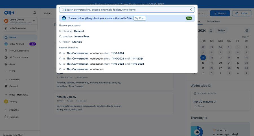This screenshot has height=136, width=254.
Task: Click the Apps grid icon
Action: (6, 64)
